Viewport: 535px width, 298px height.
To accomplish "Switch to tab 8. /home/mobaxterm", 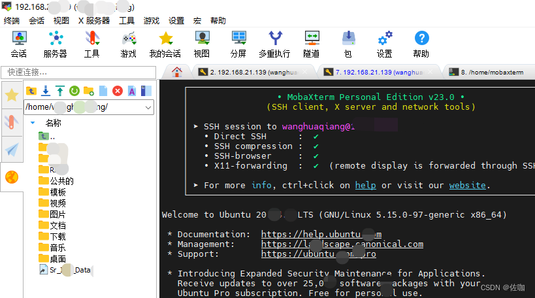I will click(491, 72).
